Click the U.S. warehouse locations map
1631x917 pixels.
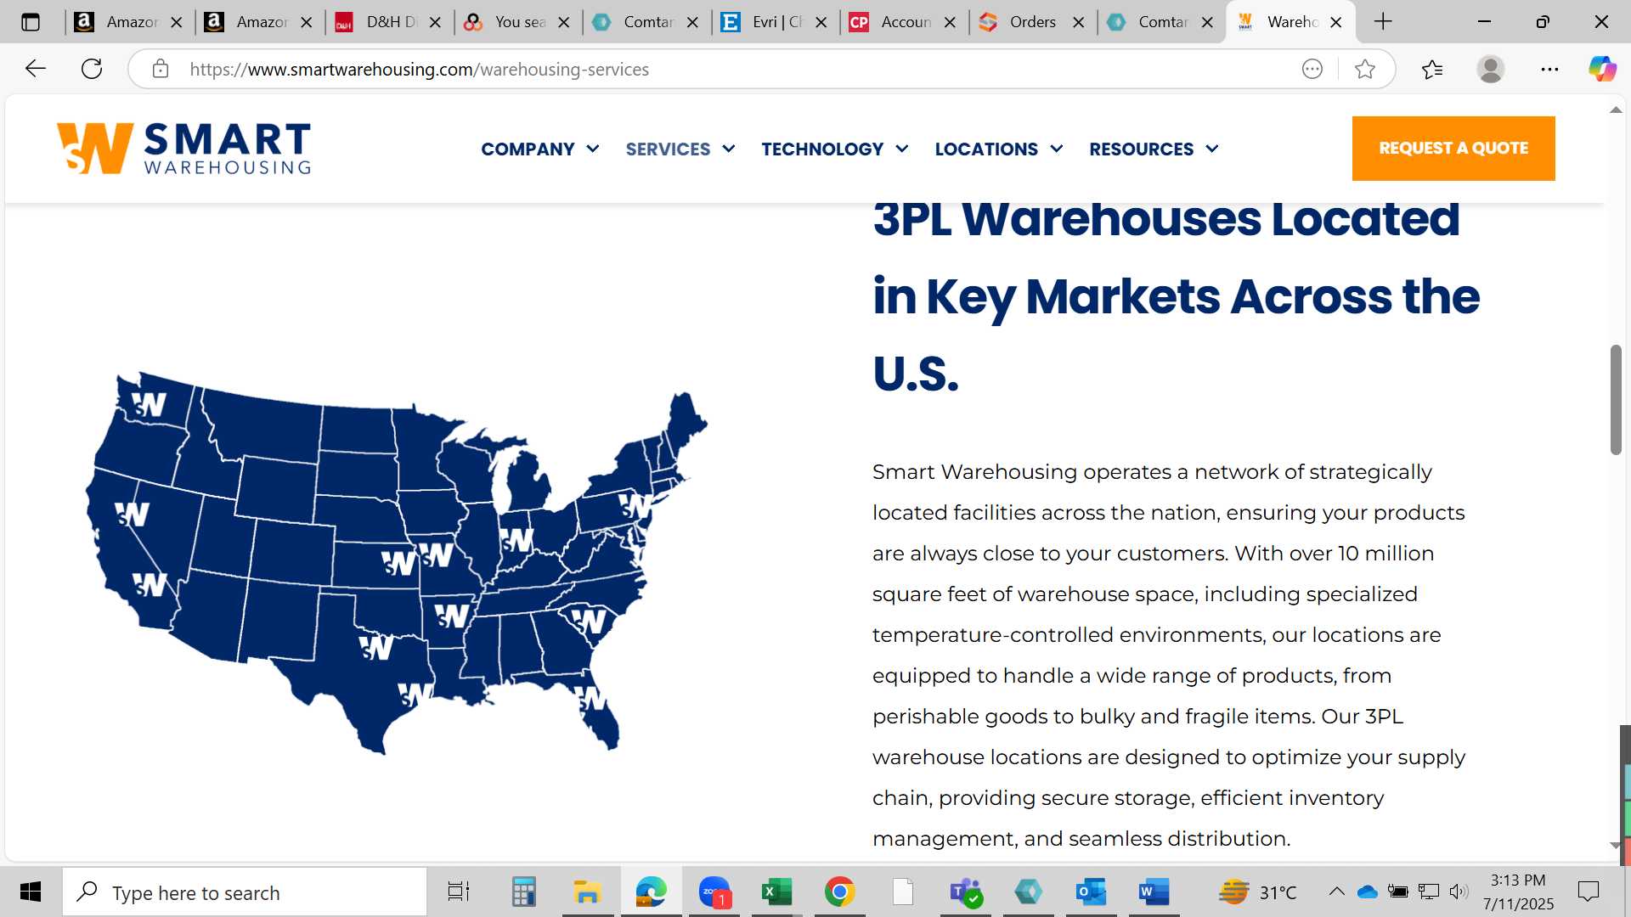(x=397, y=562)
